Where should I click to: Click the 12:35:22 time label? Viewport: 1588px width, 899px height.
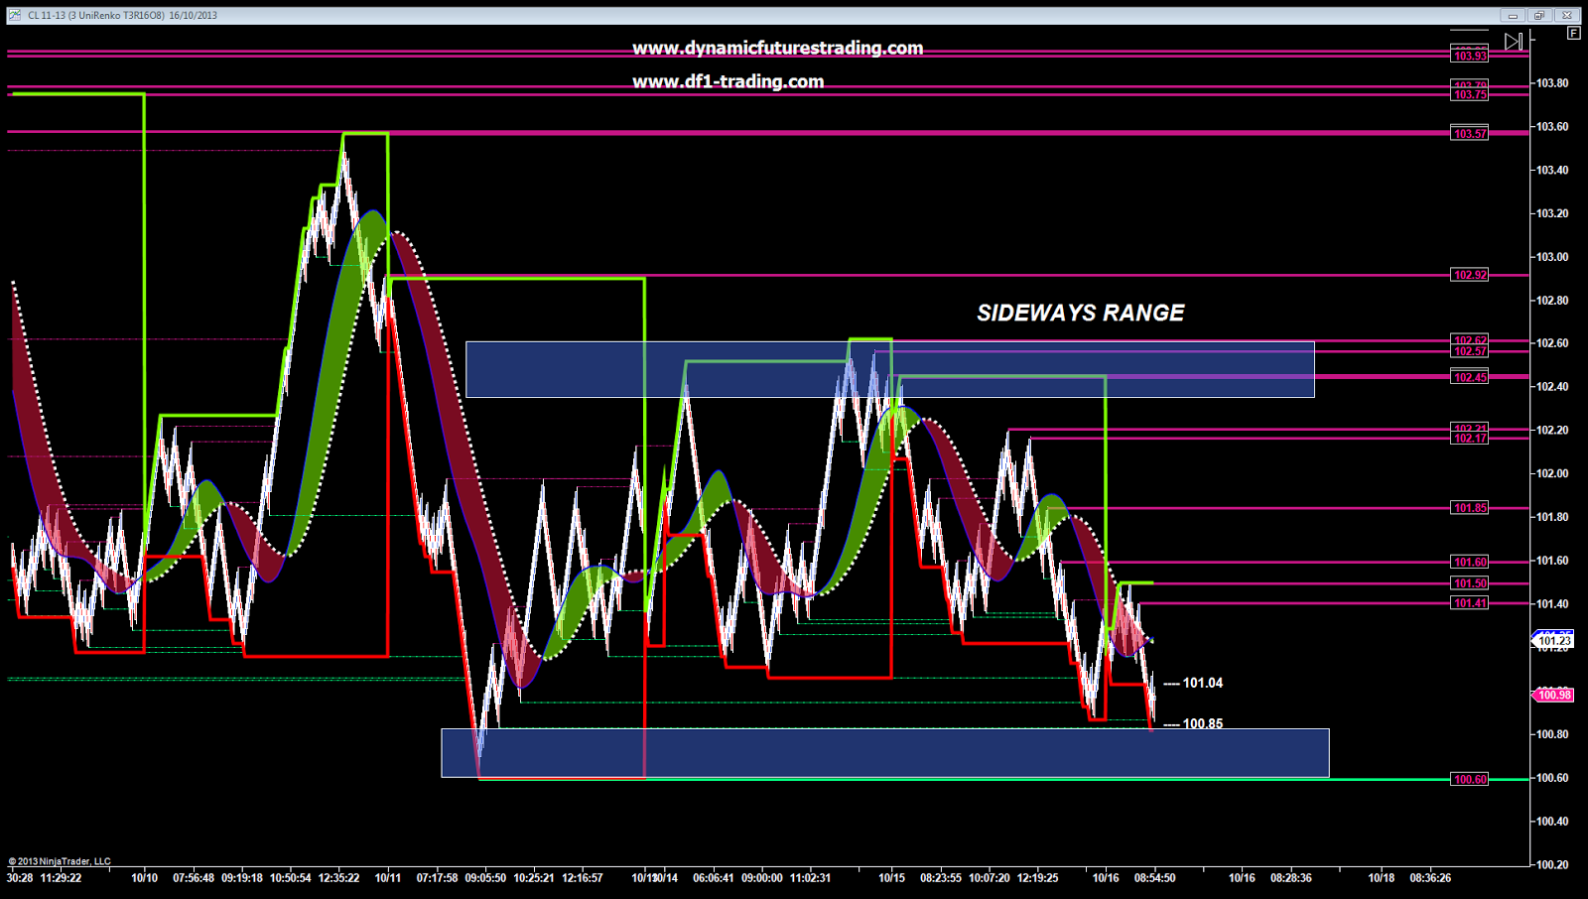[x=339, y=878]
